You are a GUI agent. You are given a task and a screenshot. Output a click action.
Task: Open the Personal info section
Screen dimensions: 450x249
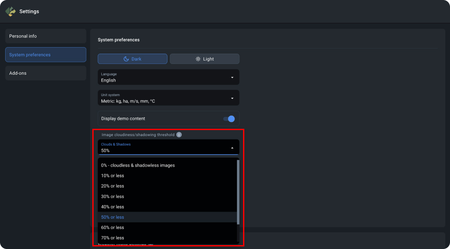(x=46, y=36)
